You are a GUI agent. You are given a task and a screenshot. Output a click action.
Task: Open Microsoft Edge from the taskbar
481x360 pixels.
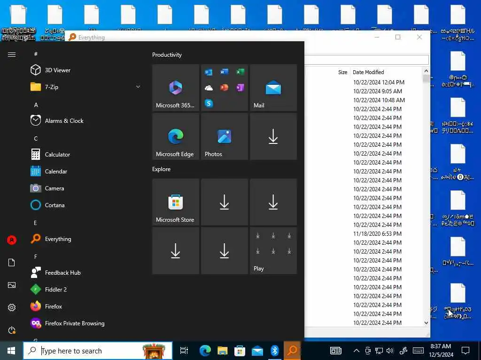[x=205, y=351]
